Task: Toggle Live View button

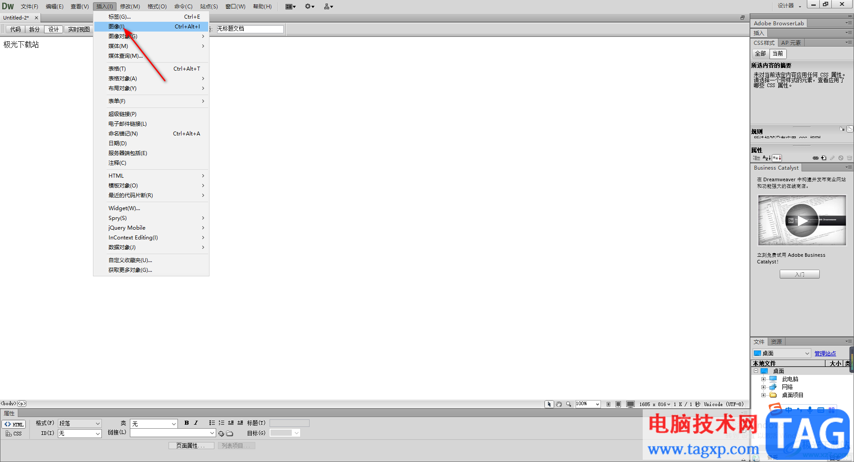Action: click(x=79, y=29)
